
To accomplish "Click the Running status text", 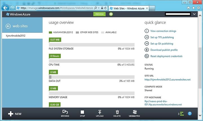I will pyautogui.click(x=149, y=69).
